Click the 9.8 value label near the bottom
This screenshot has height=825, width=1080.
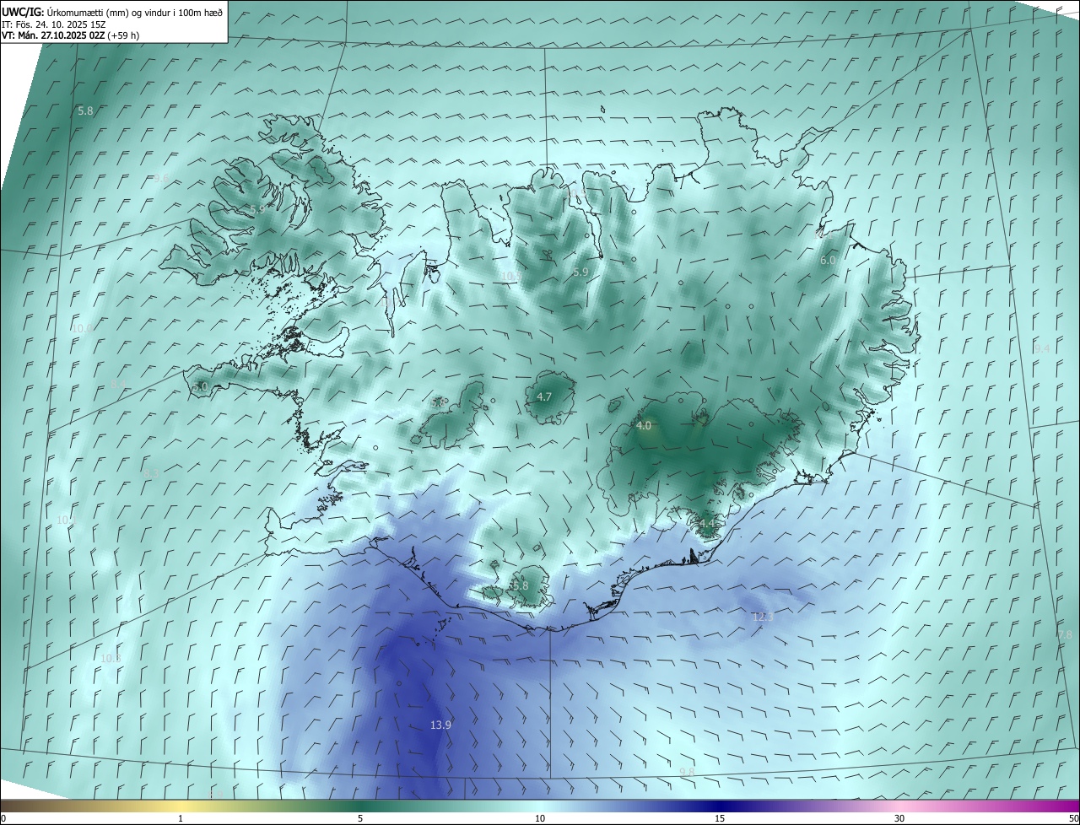click(687, 772)
